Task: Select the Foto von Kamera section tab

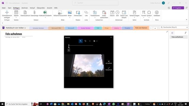Action: (141, 28)
